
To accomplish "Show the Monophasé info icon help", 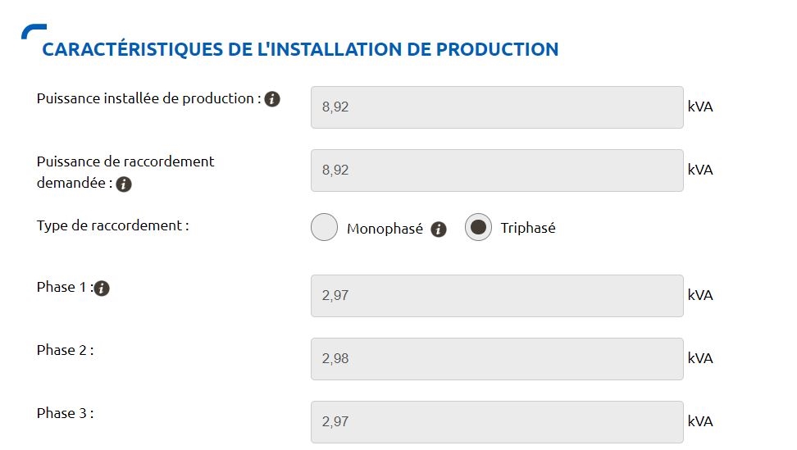I will [439, 230].
